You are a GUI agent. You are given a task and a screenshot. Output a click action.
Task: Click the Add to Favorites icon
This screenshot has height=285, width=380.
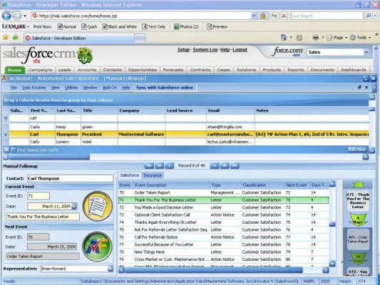pos(16,38)
